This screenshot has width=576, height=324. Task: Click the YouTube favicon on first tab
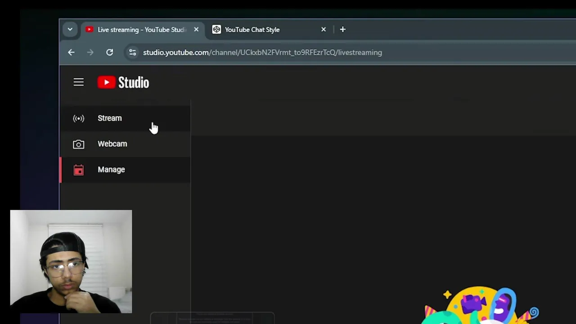(x=89, y=30)
